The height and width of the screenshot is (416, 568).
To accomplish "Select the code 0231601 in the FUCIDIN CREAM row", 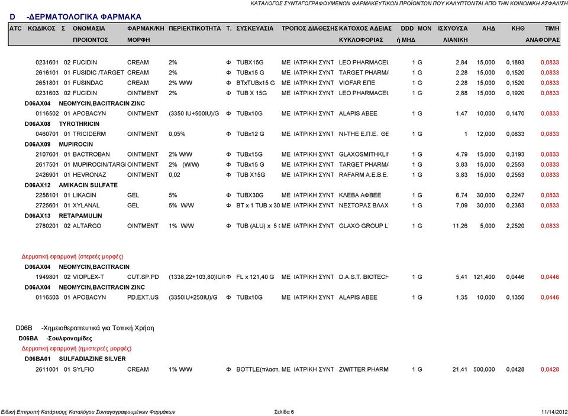I will pyautogui.click(x=47, y=63).
